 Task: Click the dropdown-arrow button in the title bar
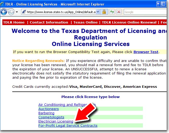pyautogui.click(x=158, y=4)
